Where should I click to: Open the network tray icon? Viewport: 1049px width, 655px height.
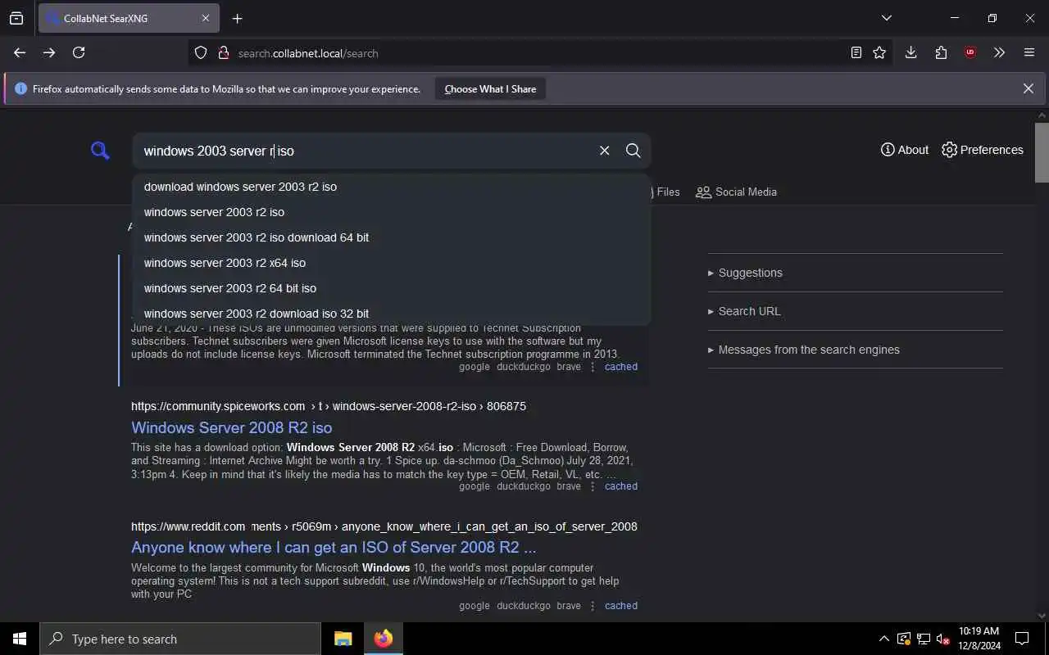coord(924,639)
